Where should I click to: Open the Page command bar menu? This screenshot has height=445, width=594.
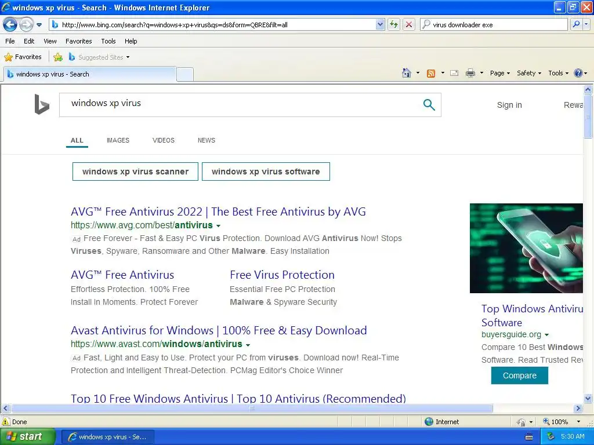(x=499, y=73)
